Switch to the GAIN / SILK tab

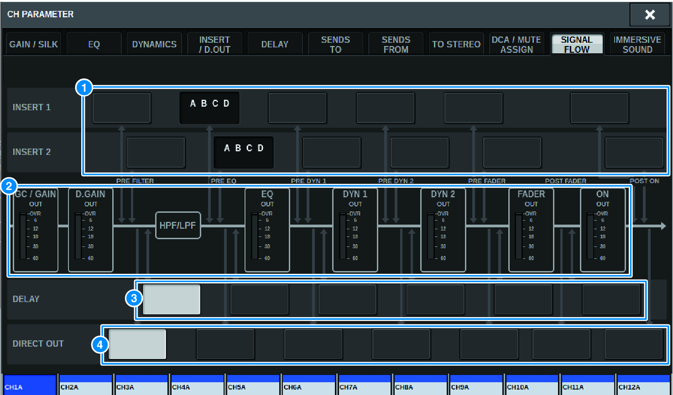[x=33, y=44]
